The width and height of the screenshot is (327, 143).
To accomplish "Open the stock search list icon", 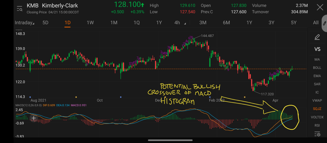I will 19,9.
